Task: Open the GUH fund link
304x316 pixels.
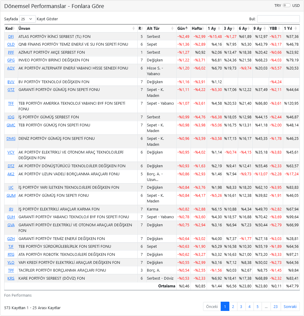Action: [11, 217]
